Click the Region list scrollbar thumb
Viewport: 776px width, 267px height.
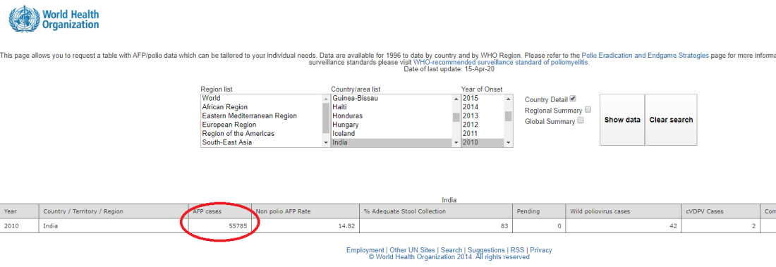coord(326,118)
